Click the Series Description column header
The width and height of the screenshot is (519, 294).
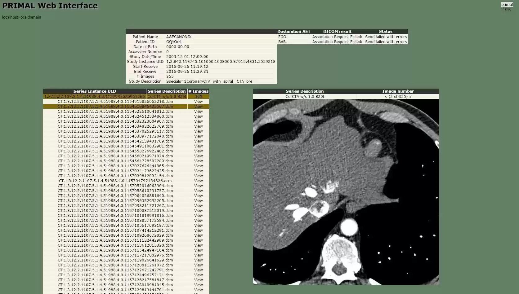click(167, 91)
